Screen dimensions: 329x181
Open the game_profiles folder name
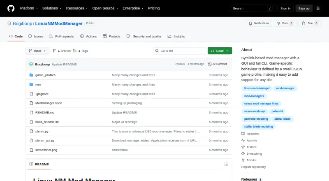point(45,75)
